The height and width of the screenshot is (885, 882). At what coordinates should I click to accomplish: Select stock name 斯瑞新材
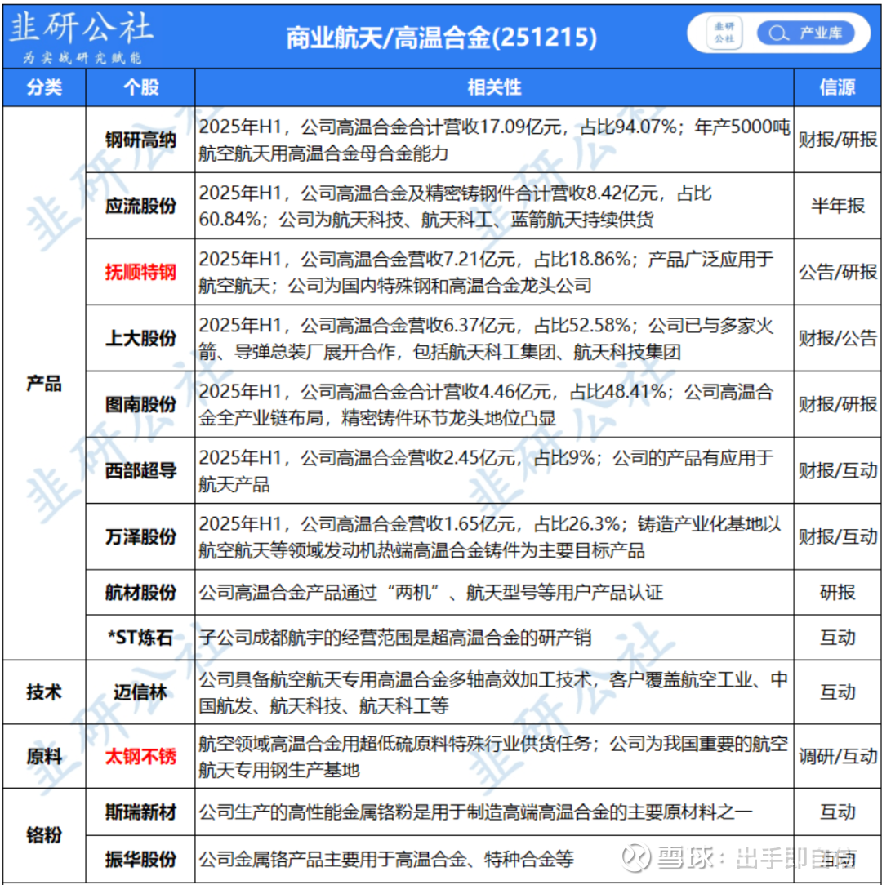point(140,812)
